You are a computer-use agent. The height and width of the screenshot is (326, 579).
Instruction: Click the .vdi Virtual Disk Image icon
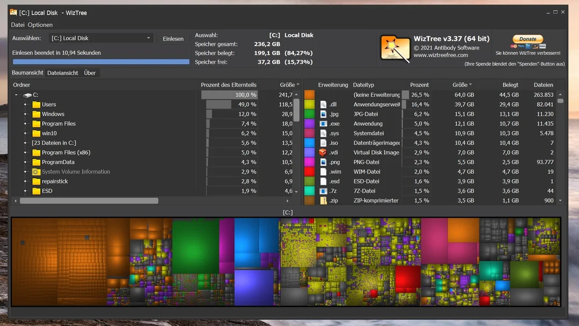(323, 152)
